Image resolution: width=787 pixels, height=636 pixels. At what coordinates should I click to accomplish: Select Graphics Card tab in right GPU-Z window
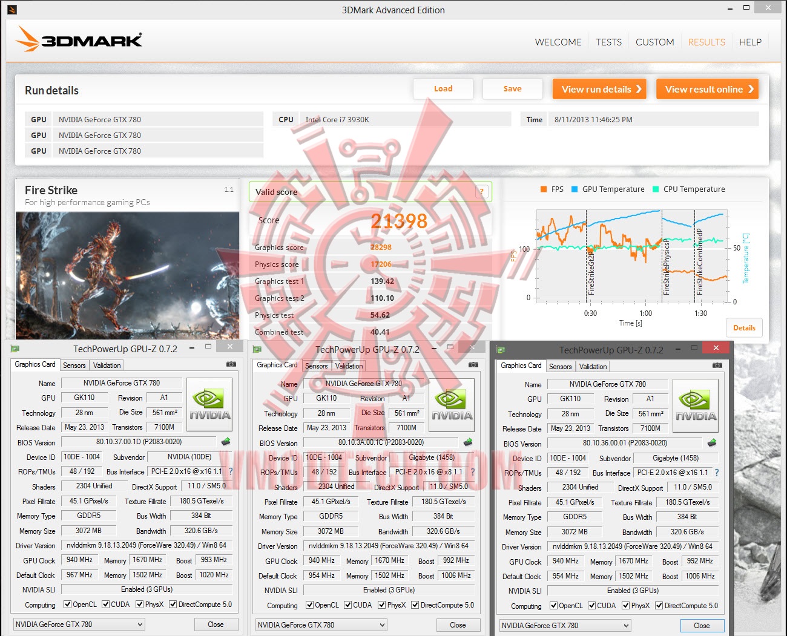[x=521, y=366]
